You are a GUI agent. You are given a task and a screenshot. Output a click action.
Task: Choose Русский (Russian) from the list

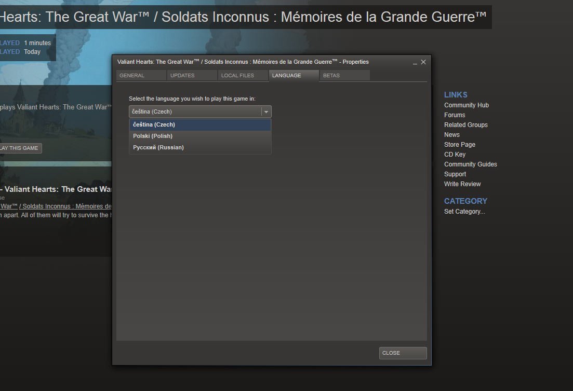[x=200, y=147]
